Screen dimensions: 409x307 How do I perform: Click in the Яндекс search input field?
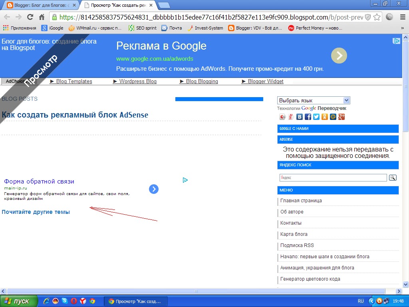(x=333, y=178)
